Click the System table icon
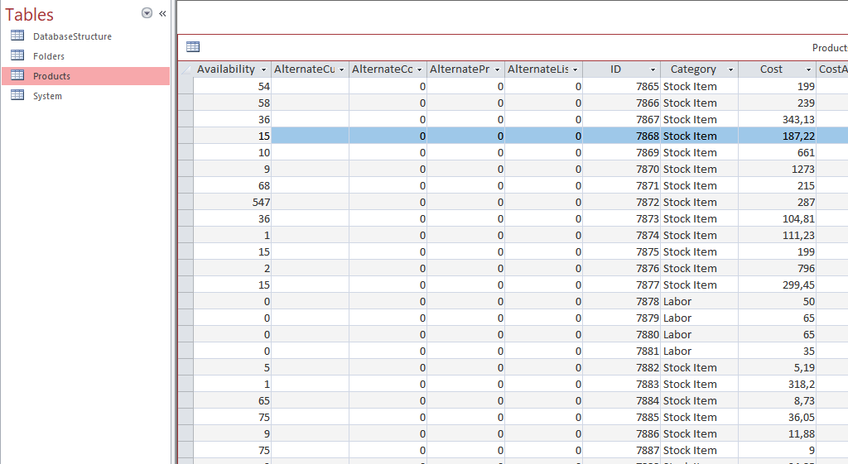Viewport: 848px width, 464px height. tap(17, 95)
